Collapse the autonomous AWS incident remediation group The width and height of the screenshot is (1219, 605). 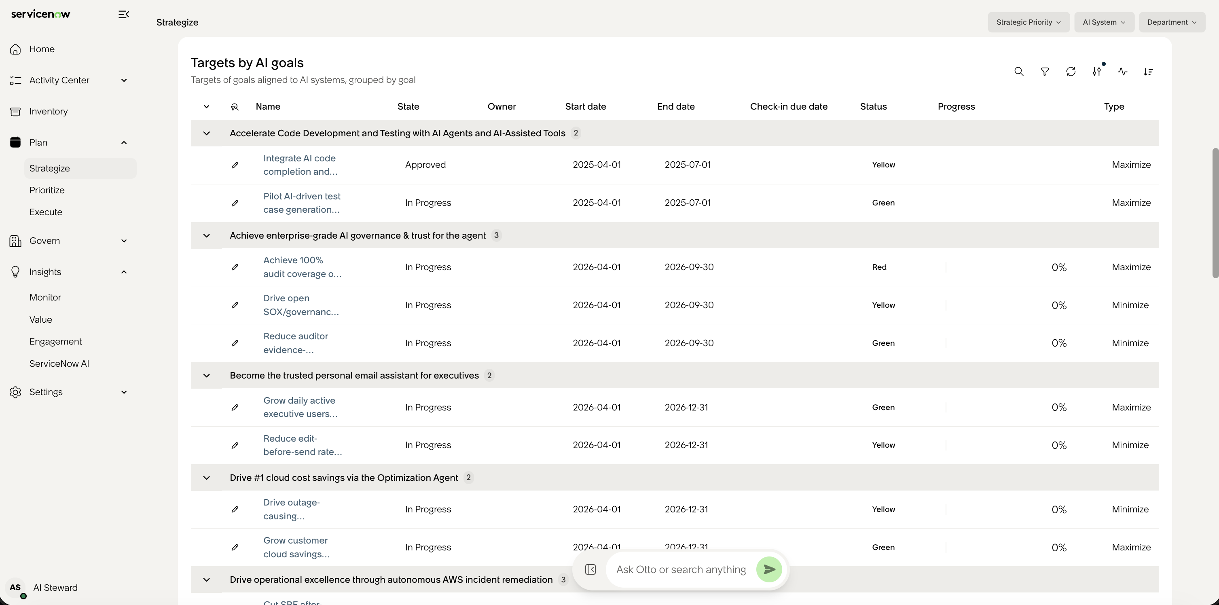pos(206,580)
